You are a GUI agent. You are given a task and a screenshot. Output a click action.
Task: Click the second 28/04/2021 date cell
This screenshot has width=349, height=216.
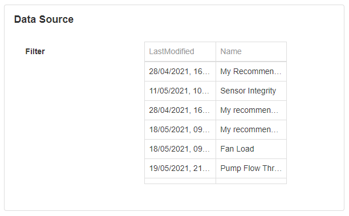tap(180, 110)
